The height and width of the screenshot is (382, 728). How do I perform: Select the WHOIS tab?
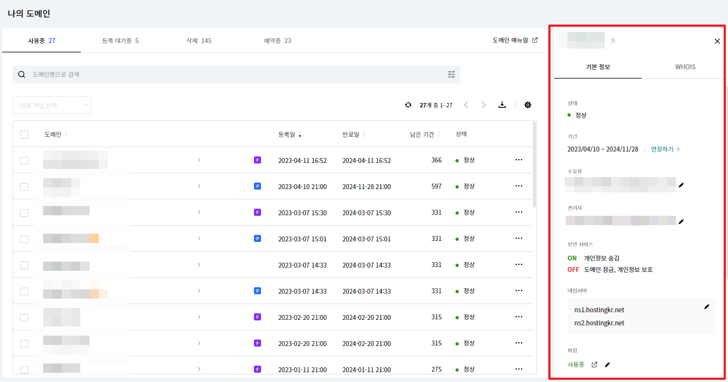(685, 67)
